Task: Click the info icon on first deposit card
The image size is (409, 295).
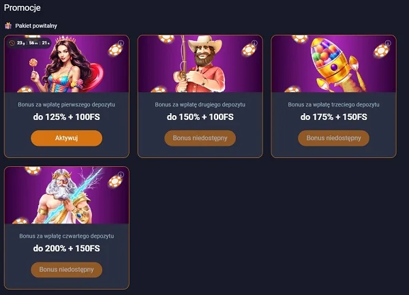Action: point(121,42)
